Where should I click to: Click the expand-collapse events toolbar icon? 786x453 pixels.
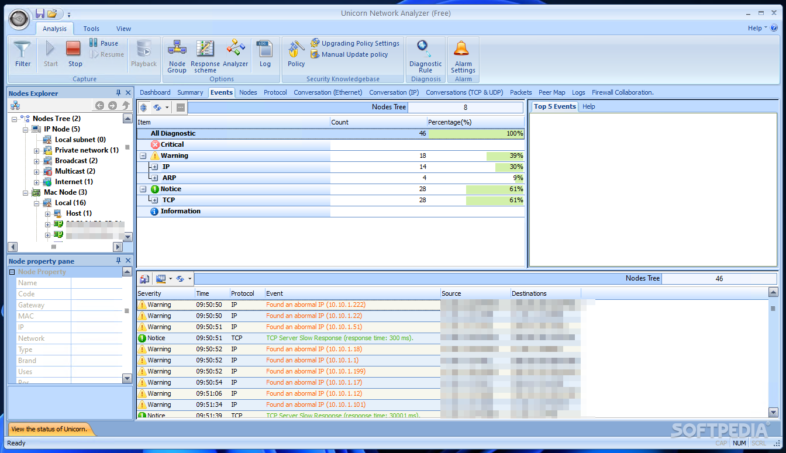pyautogui.click(x=143, y=108)
